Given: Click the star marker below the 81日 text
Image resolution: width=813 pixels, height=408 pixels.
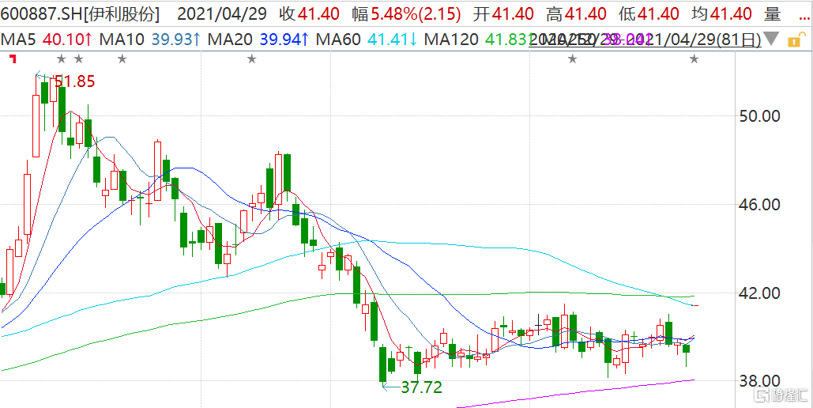Looking at the screenshot, I should tap(694, 59).
